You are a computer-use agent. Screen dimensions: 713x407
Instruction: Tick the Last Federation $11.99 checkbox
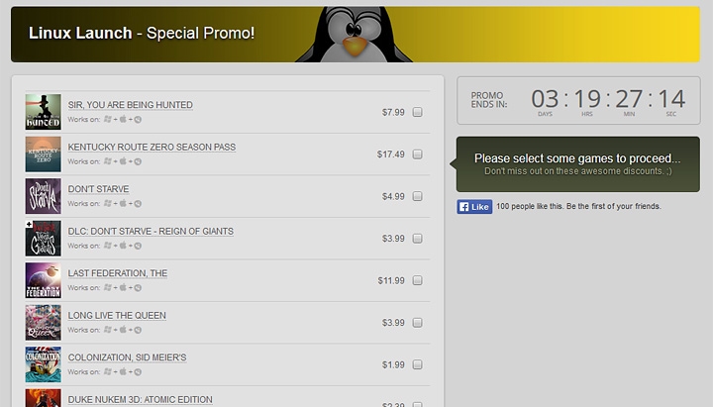[418, 280]
